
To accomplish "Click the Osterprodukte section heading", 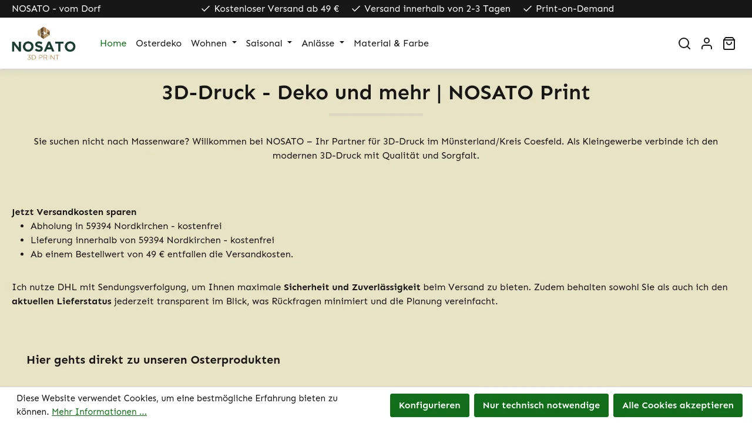I will pos(153,360).
